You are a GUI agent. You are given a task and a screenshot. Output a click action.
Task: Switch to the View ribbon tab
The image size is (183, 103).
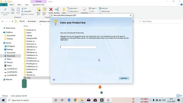point(27,5)
